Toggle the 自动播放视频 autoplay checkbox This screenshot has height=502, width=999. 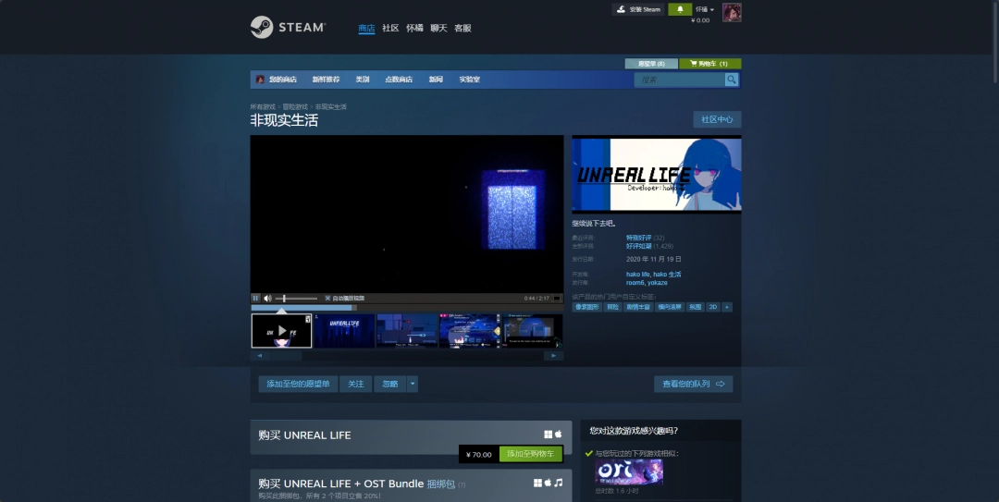pyautogui.click(x=327, y=299)
